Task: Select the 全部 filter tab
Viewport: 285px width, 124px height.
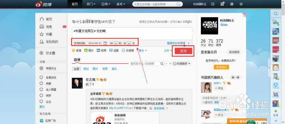Action: [76, 69]
